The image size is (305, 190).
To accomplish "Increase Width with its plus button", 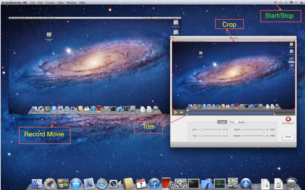I will [x=267, y=129].
